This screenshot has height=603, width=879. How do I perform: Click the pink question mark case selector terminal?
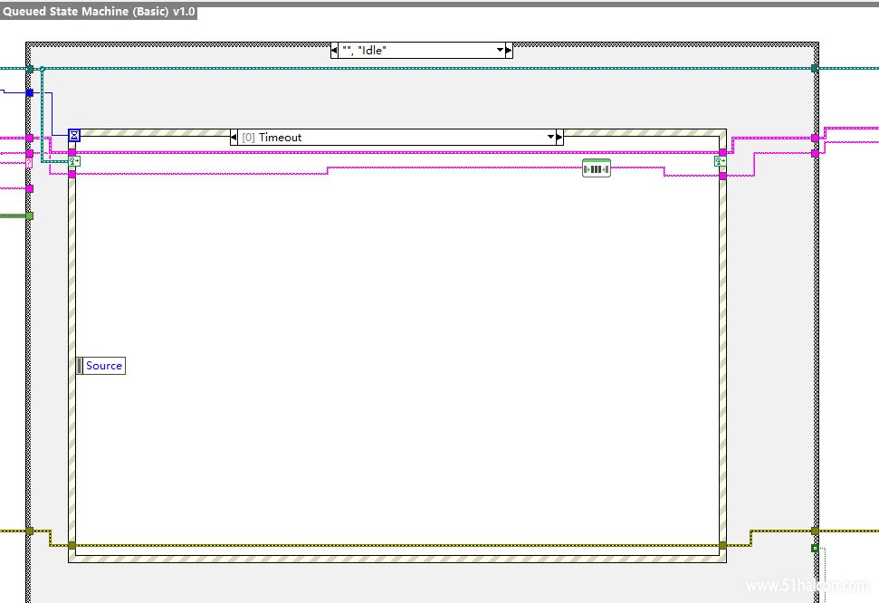point(29,163)
